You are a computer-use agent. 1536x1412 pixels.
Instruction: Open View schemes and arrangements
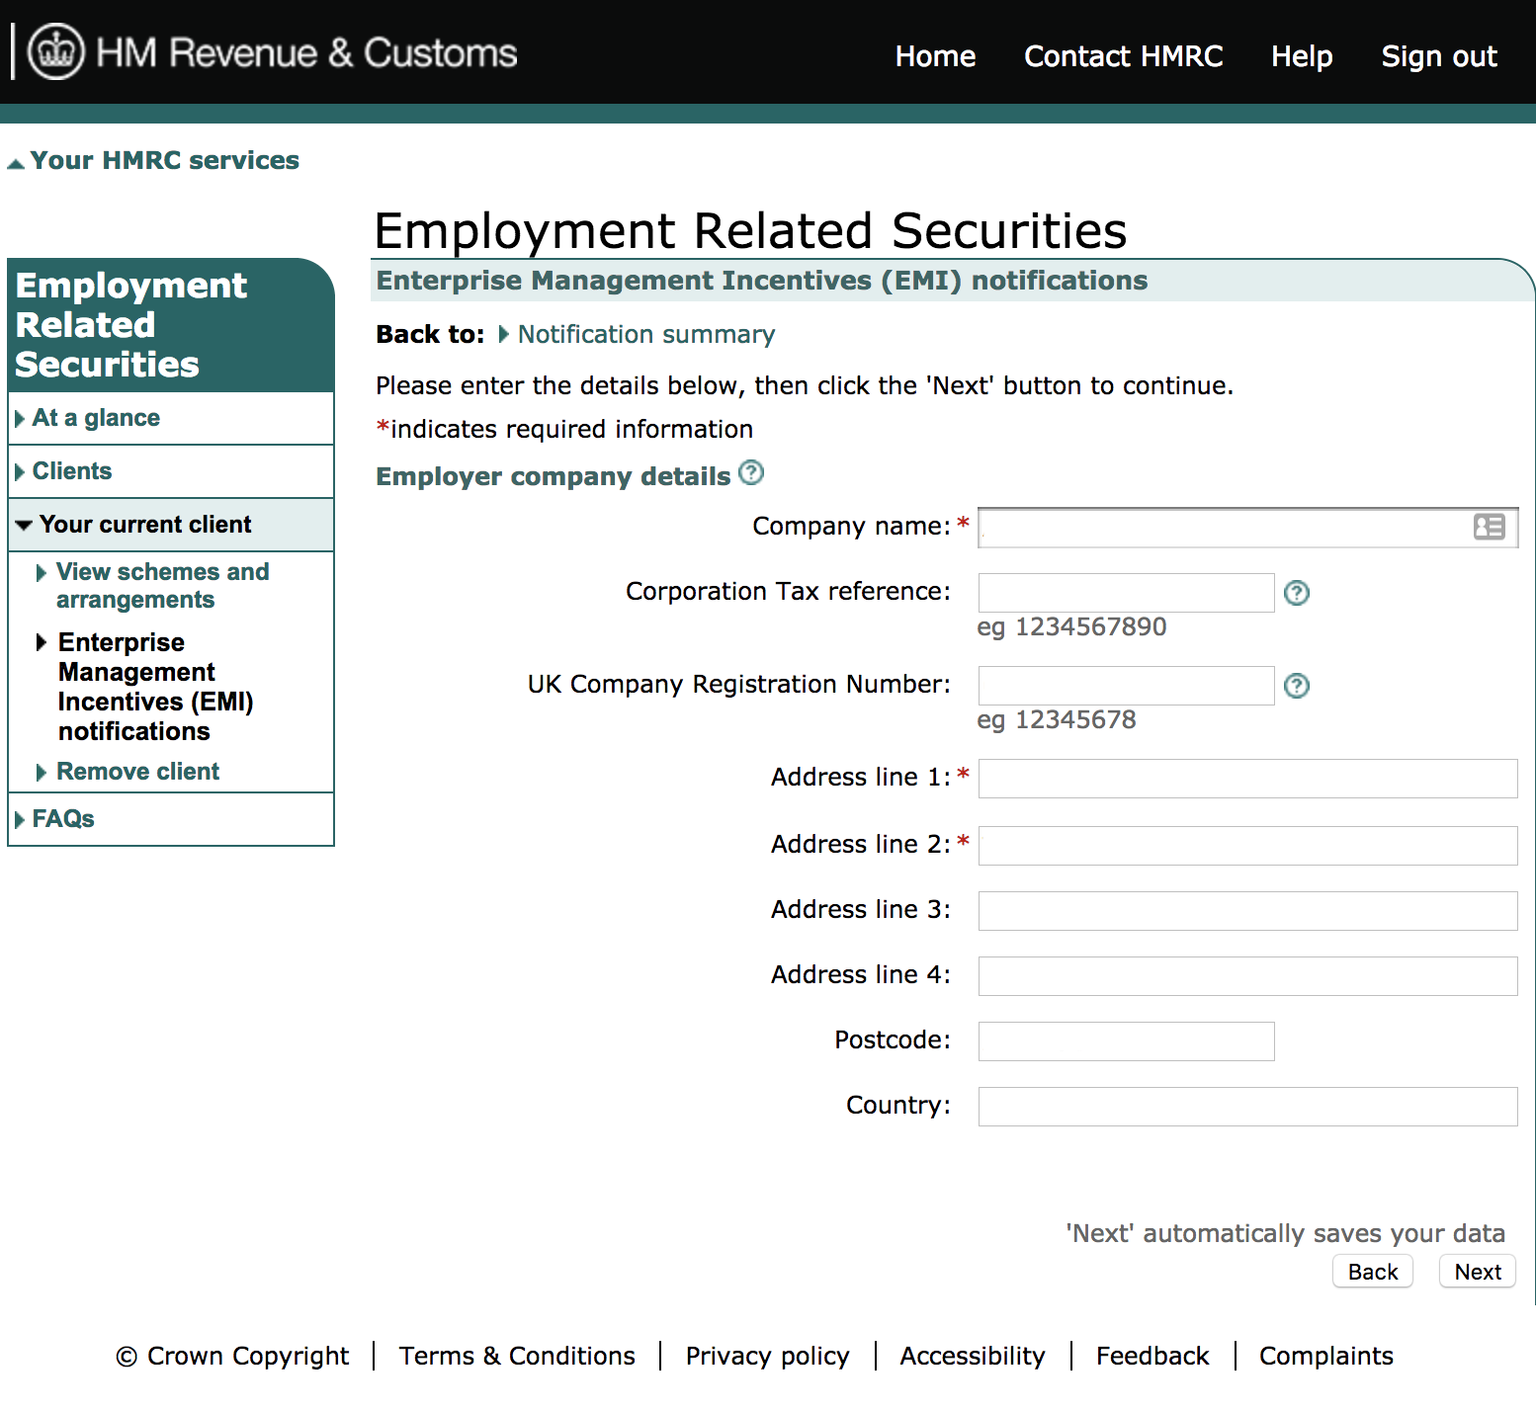point(163,585)
